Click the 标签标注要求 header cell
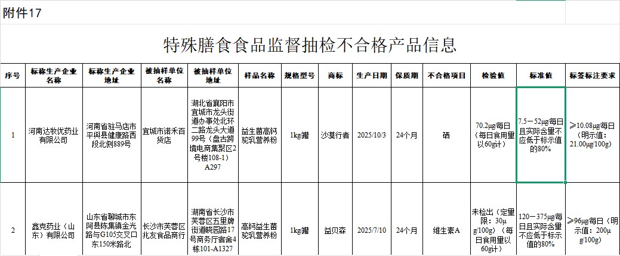This screenshot has width=620, height=256. 592,76
